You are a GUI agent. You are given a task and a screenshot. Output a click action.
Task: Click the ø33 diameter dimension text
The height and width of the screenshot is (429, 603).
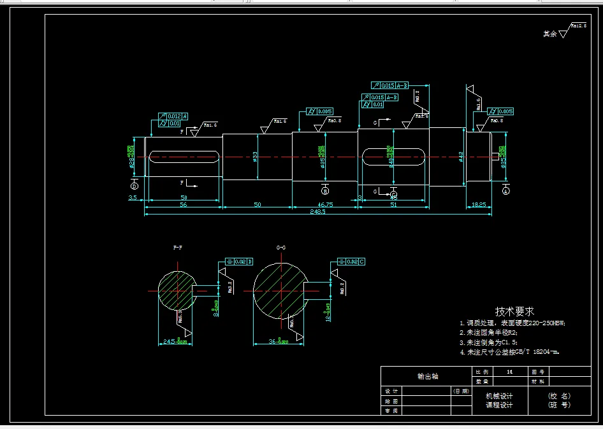click(255, 157)
